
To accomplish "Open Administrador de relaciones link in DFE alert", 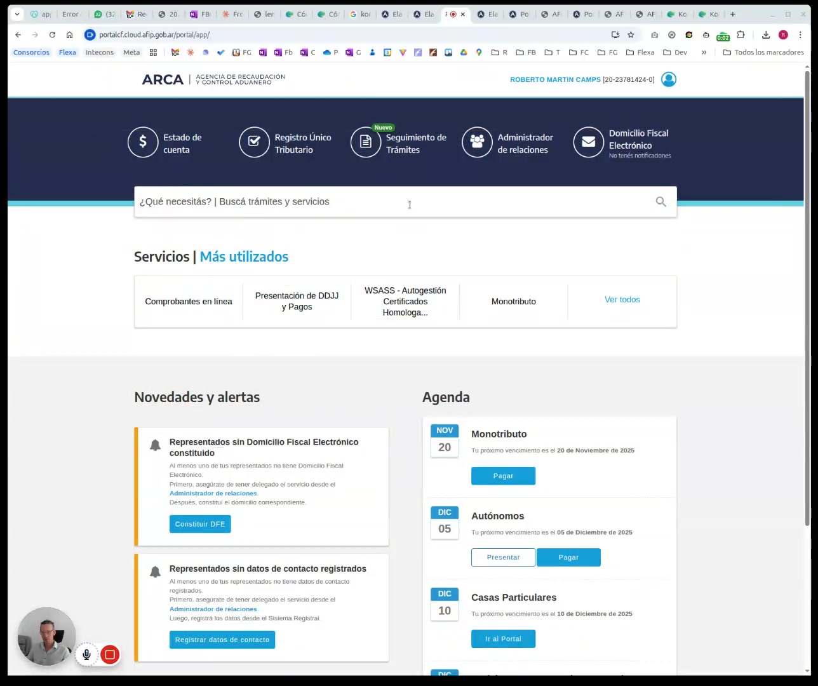I will [x=213, y=493].
